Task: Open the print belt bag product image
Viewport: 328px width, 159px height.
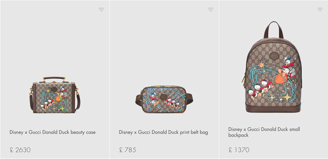Action: (164, 99)
